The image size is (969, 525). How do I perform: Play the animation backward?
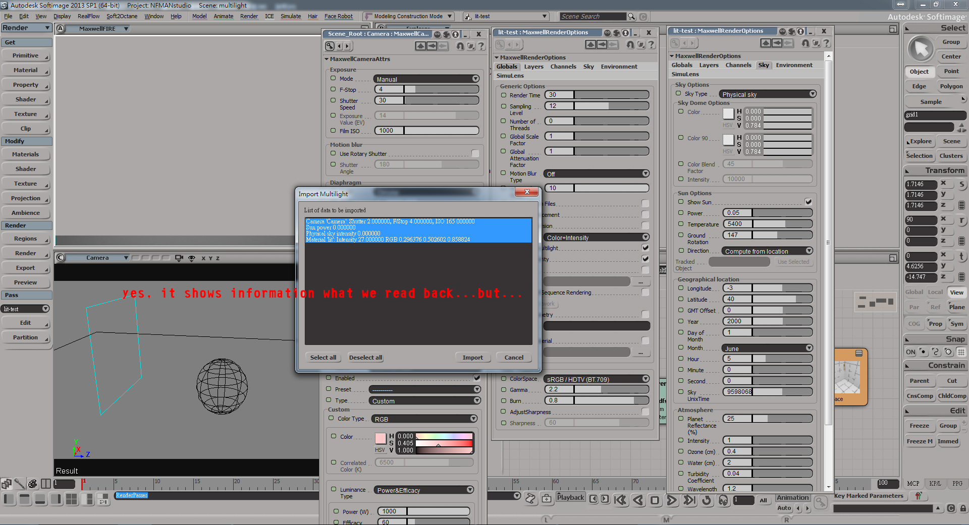pyautogui.click(x=638, y=500)
